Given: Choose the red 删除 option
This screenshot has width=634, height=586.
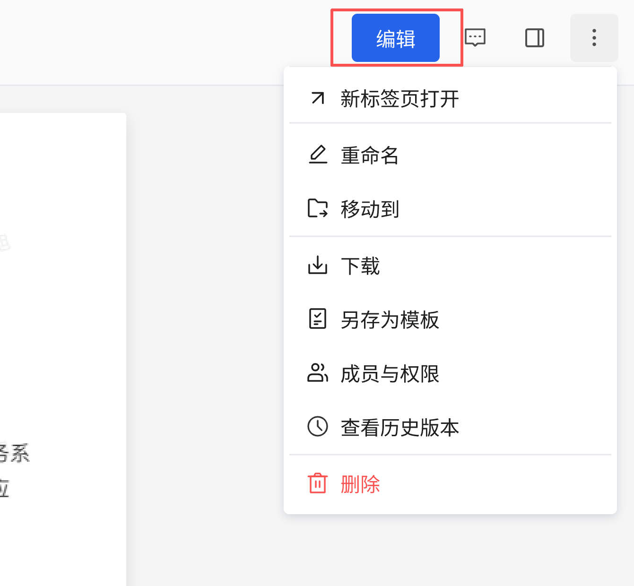Looking at the screenshot, I should click(360, 484).
